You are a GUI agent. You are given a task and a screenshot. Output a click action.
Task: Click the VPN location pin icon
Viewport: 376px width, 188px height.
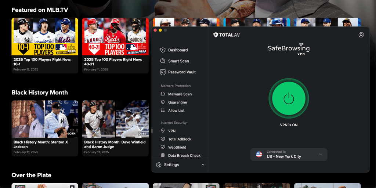tap(163, 131)
